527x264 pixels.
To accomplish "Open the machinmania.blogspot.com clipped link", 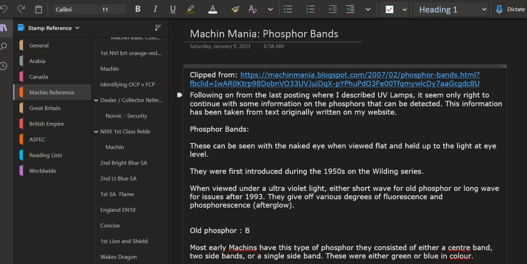I will pos(360,75).
